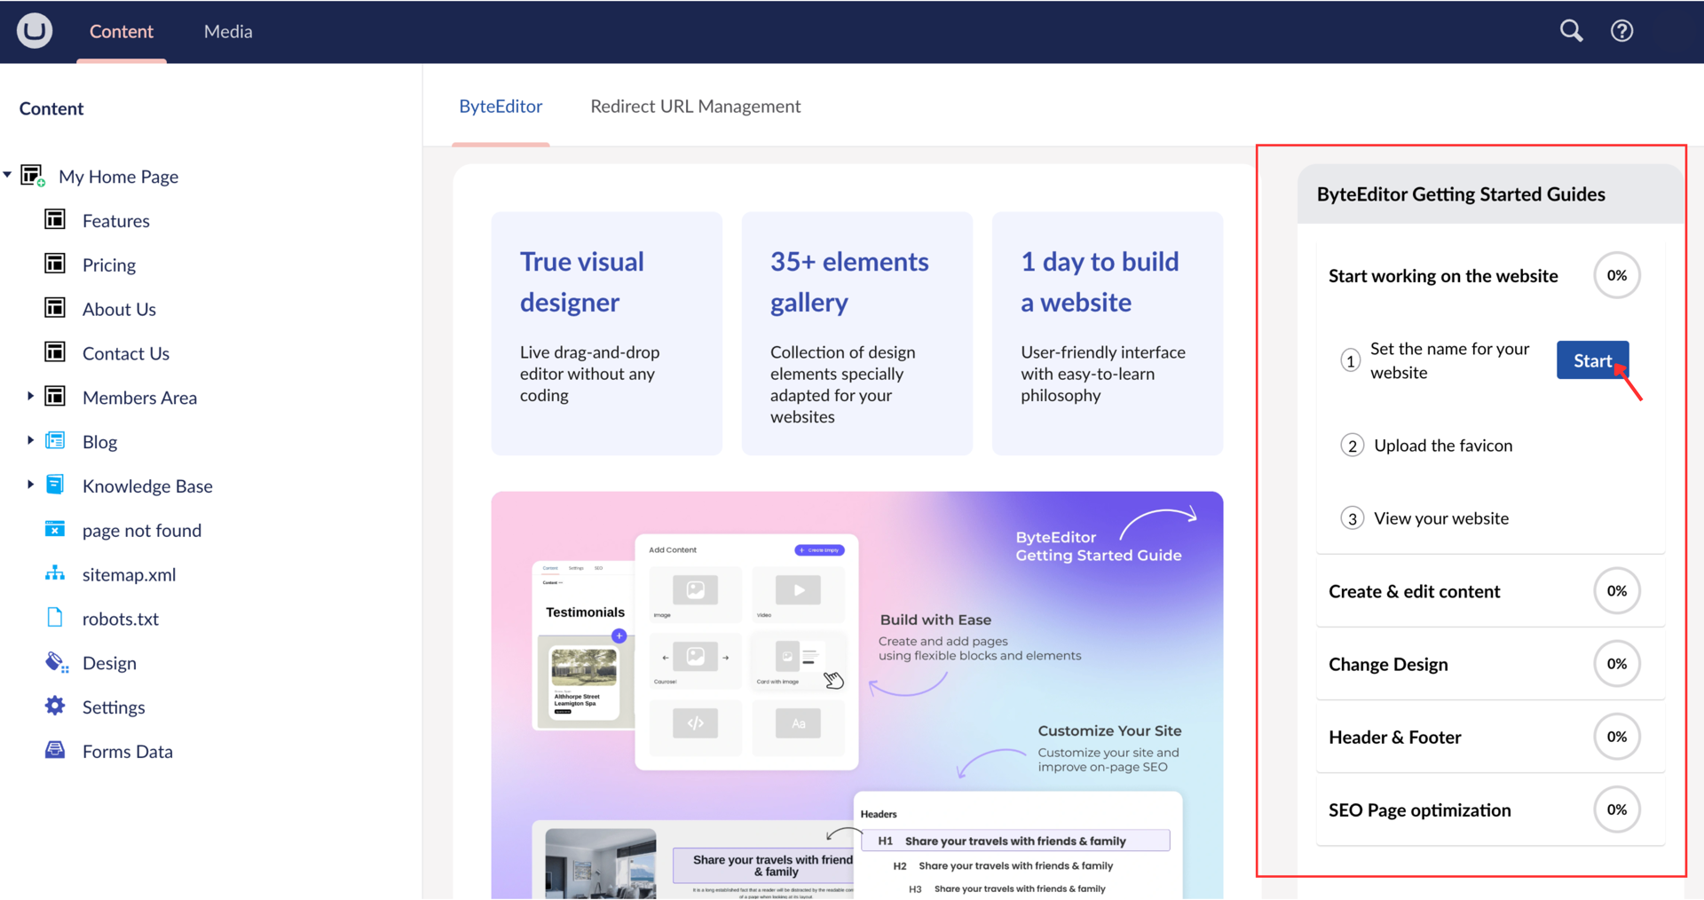This screenshot has height=900, width=1704.
Task: Open the help question mark icon
Action: point(1621,31)
